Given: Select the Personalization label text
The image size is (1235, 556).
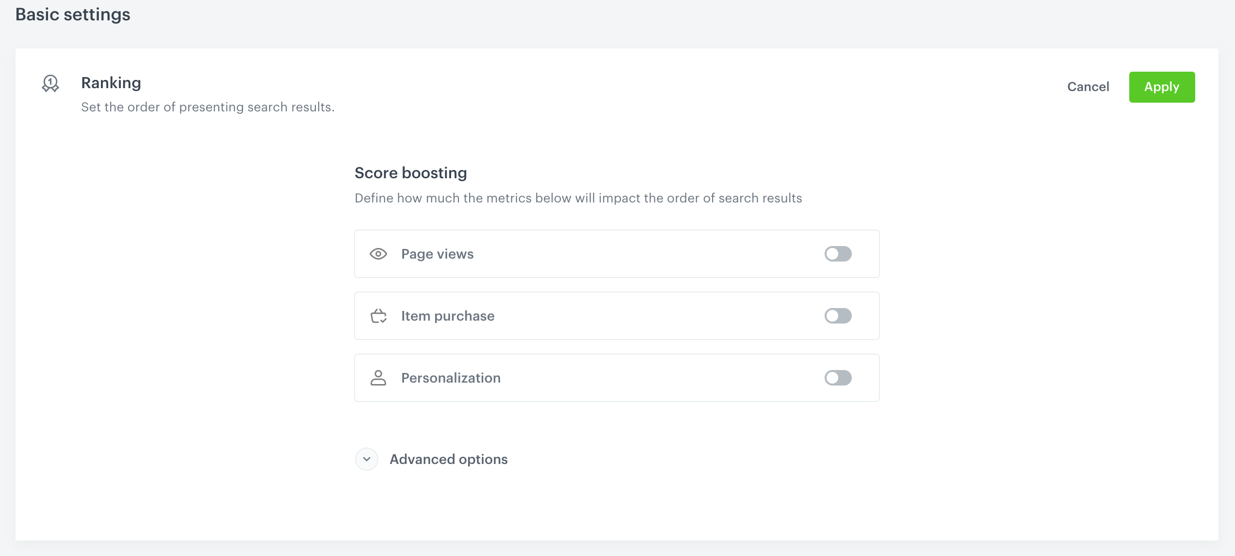Looking at the screenshot, I should 451,378.
